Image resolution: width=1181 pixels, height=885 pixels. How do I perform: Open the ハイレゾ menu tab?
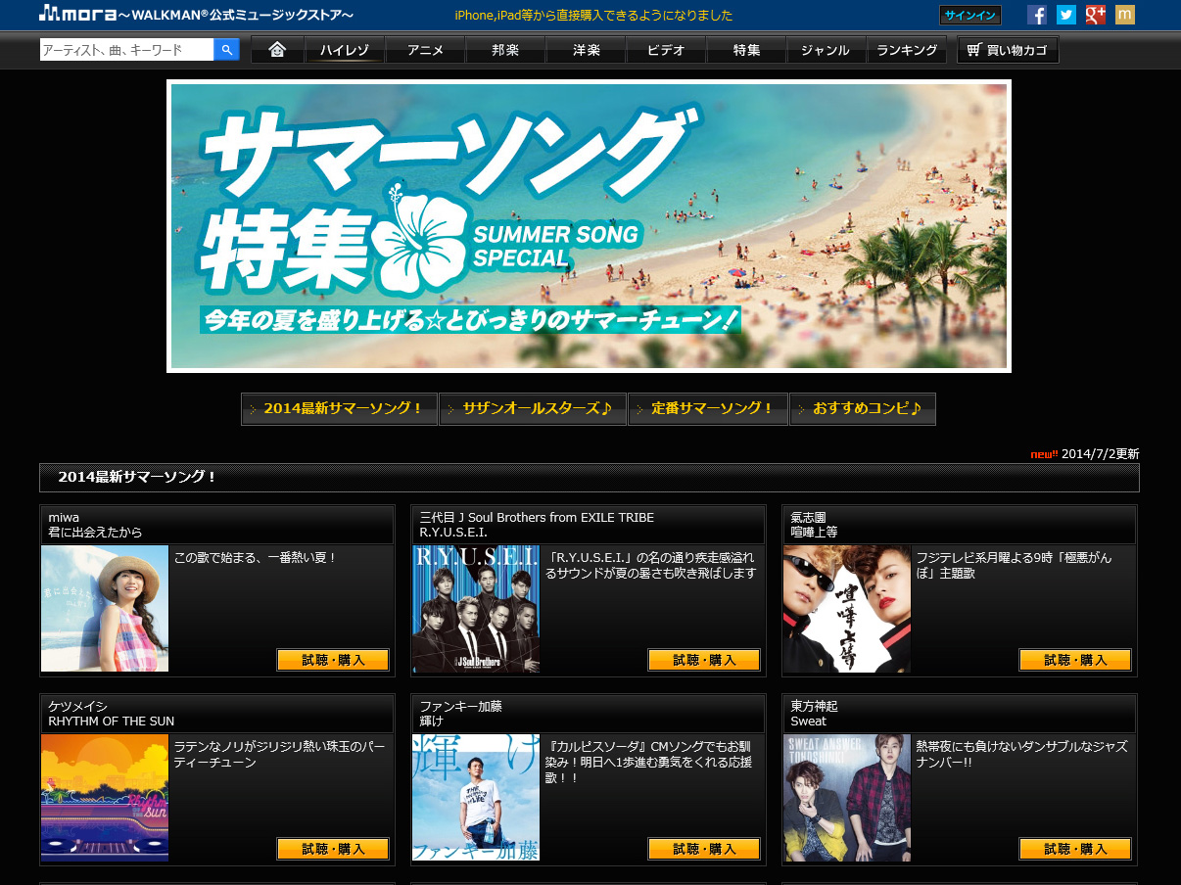345,50
